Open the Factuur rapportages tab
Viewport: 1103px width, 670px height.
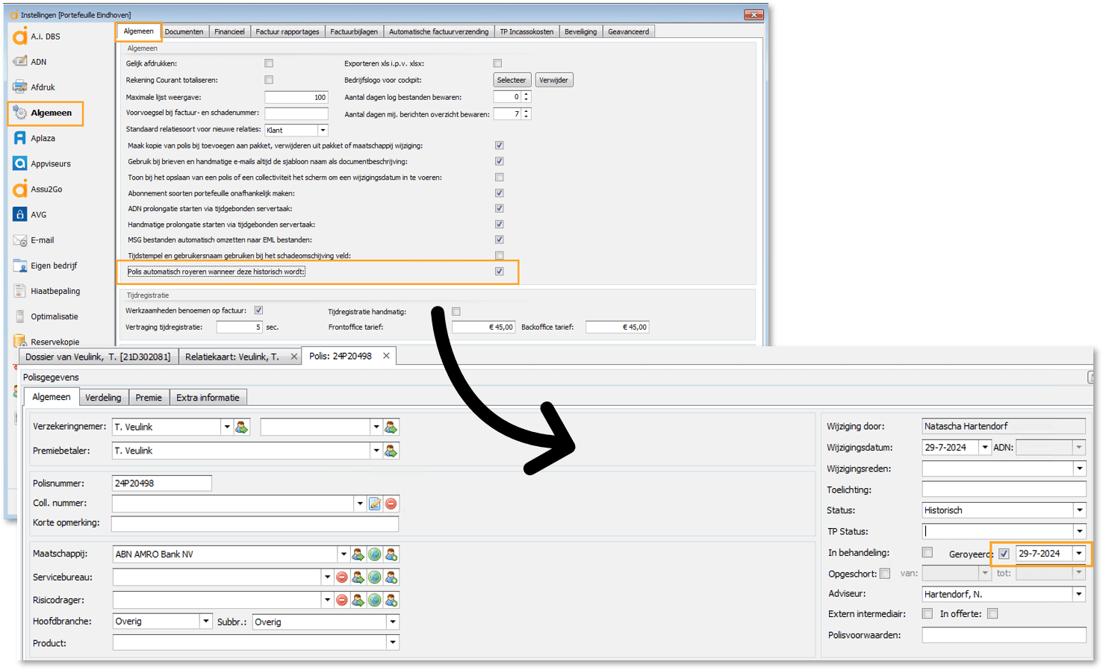pyautogui.click(x=288, y=31)
